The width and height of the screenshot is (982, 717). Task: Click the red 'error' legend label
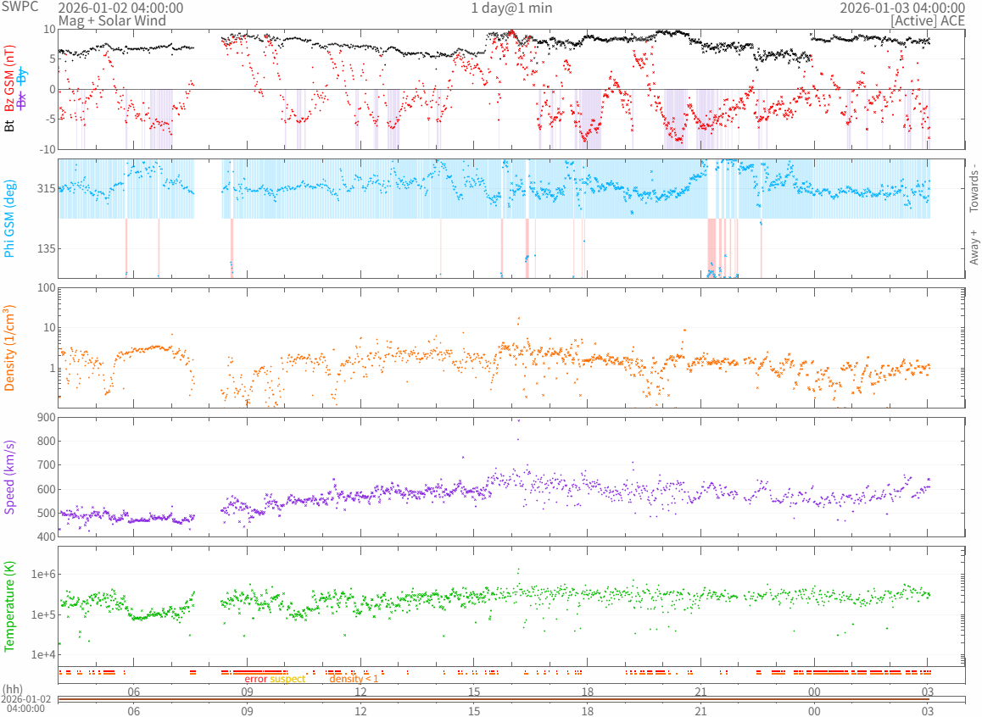[255, 679]
